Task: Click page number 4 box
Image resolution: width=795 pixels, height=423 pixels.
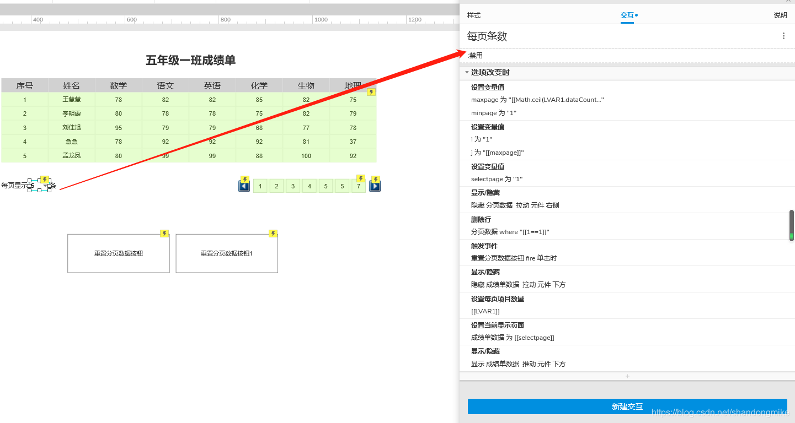Action: coord(310,186)
